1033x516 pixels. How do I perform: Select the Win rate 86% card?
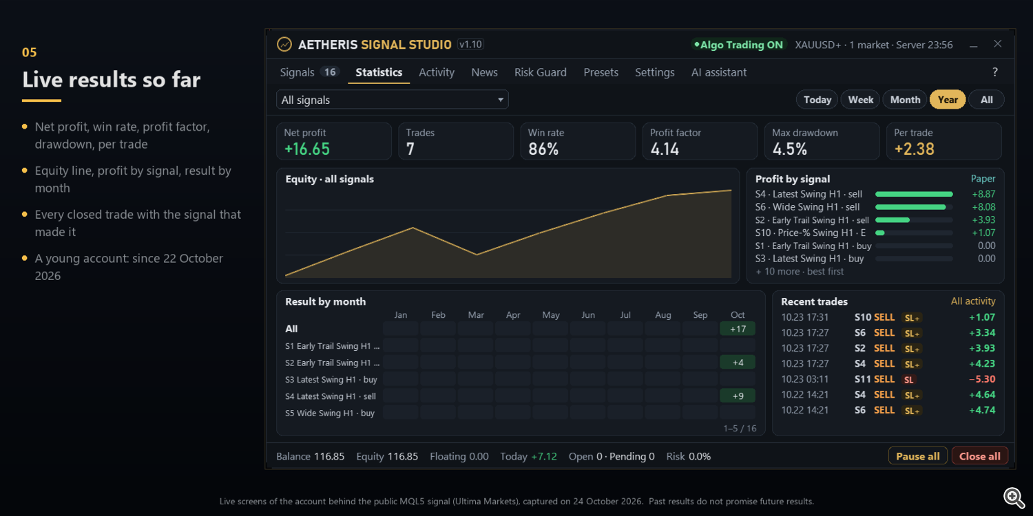click(x=578, y=141)
